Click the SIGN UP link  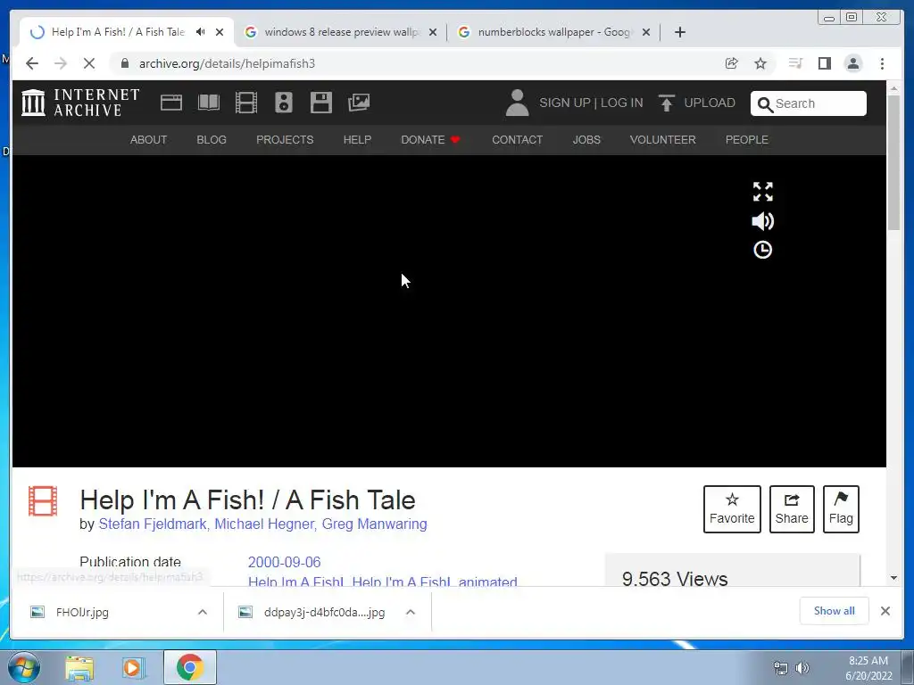click(x=565, y=103)
